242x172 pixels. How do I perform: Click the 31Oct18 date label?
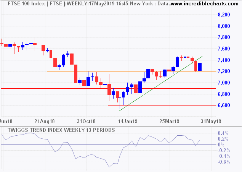click(x=86, y=121)
